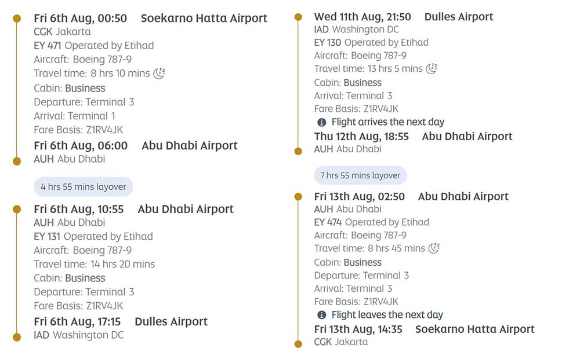Click the IAD Washington DC arrival label at 17:15
Image resolution: width=580 pixels, height=363 pixels.
(x=79, y=335)
